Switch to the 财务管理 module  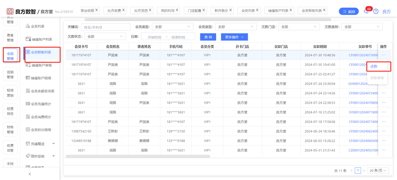click(x=10, y=129)
